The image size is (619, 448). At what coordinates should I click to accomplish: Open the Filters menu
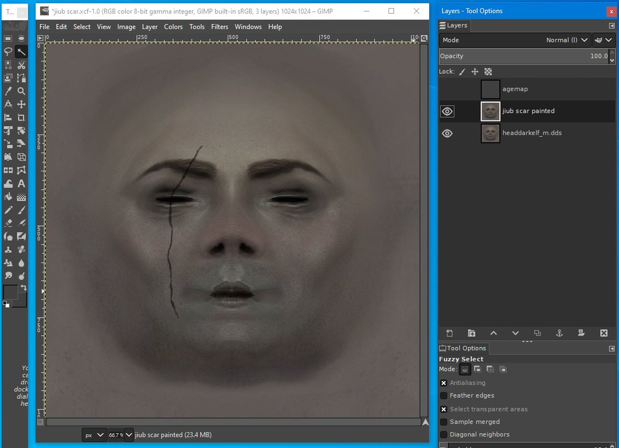tap(220, 26)
